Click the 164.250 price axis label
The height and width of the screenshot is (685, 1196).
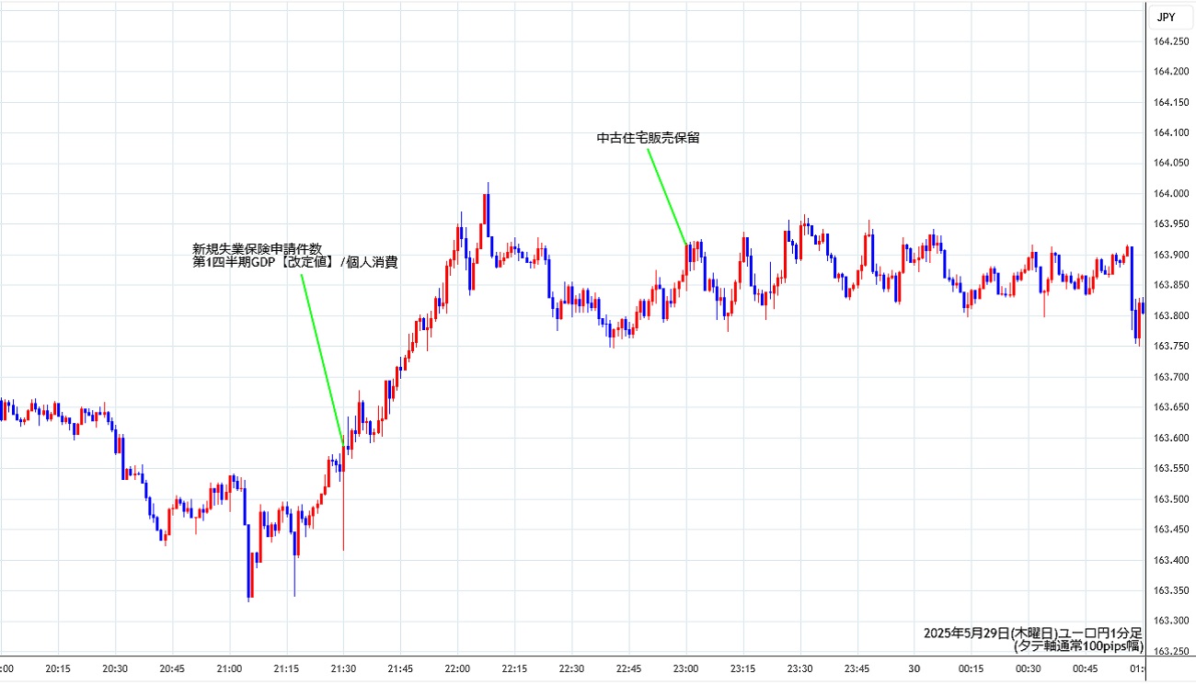[x=1170, y=40]
